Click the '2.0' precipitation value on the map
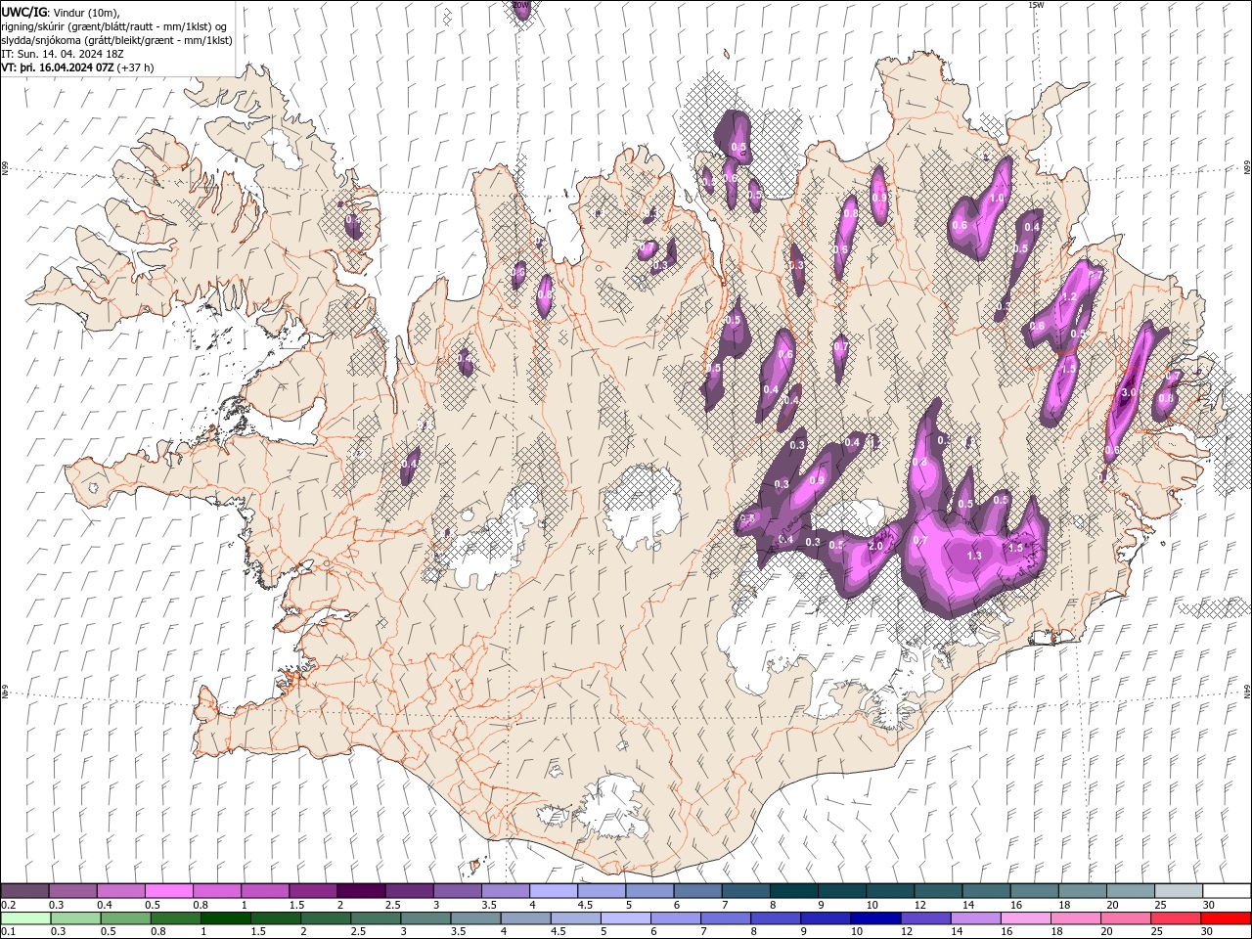1252x939 pixels. 876,546
